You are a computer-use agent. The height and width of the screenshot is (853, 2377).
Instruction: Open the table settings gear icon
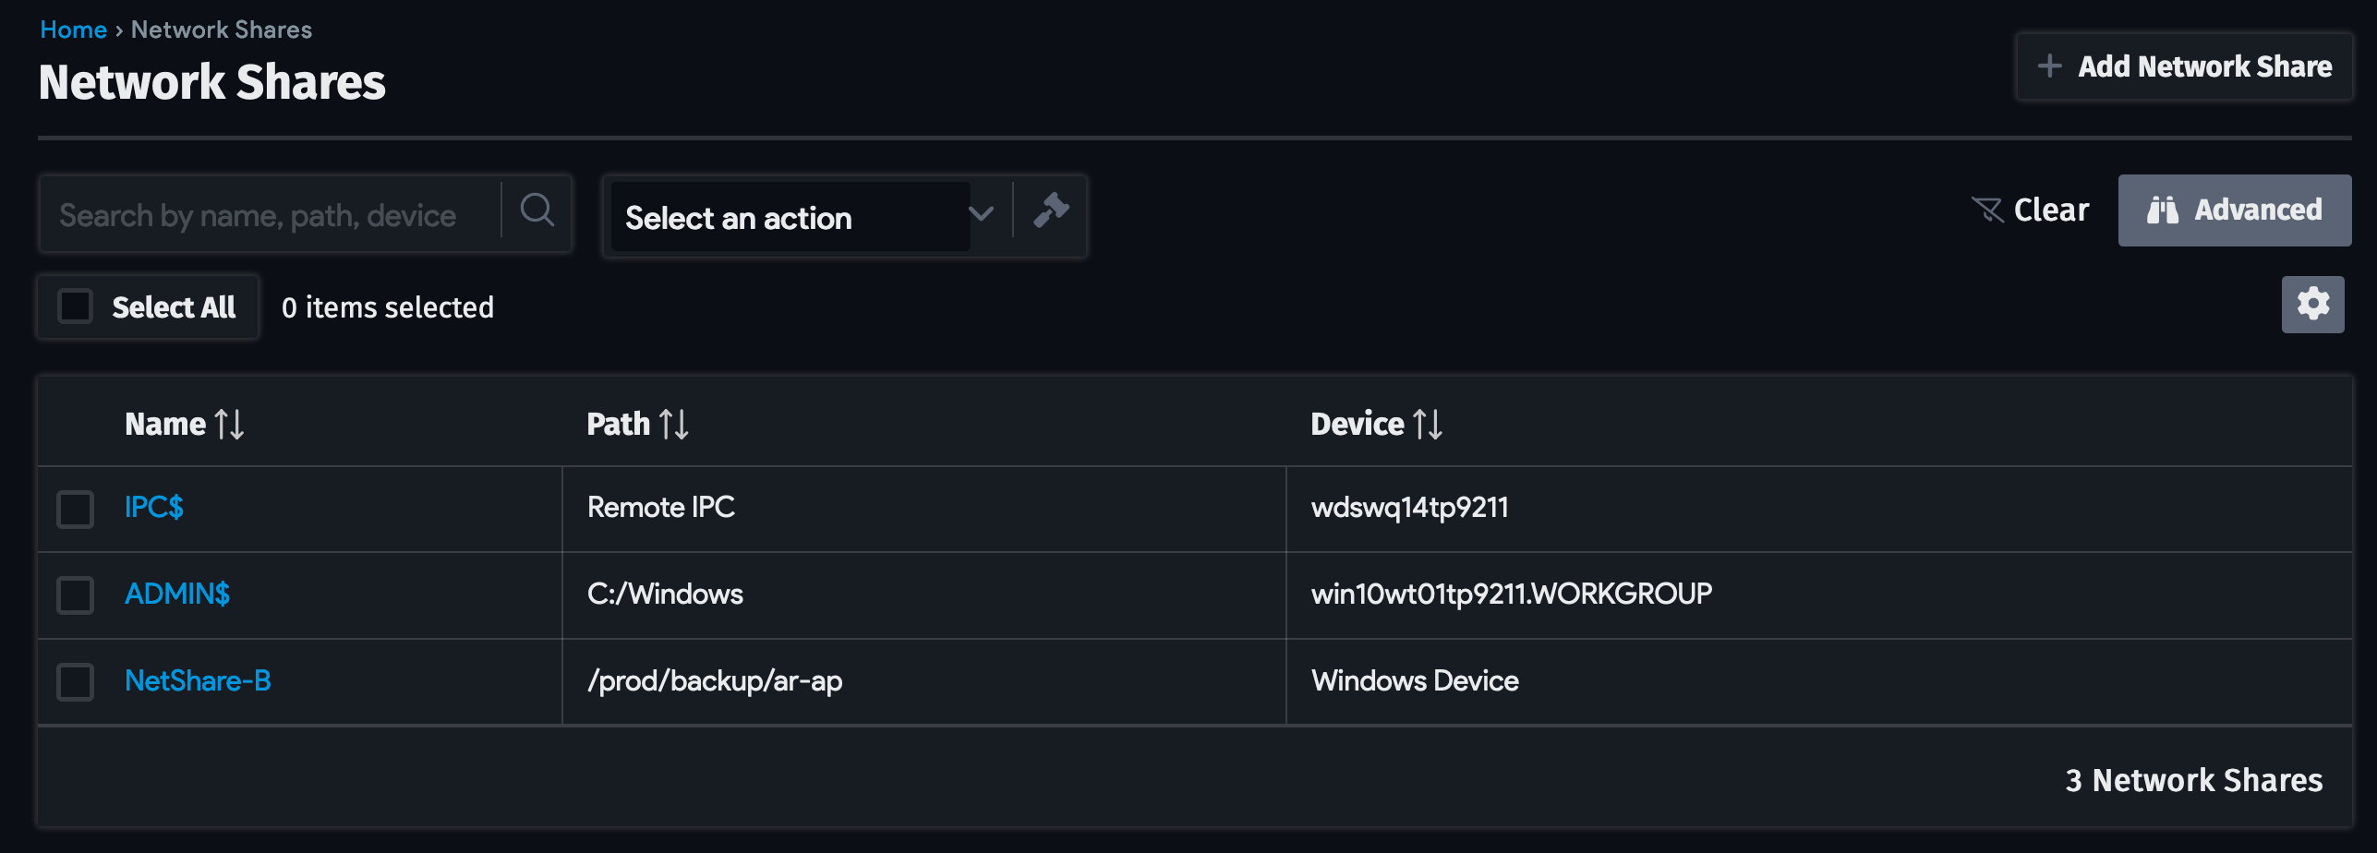tap(2311, 304)
